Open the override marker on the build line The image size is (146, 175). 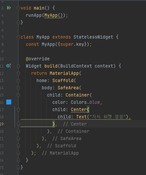(x=9, y=66)
